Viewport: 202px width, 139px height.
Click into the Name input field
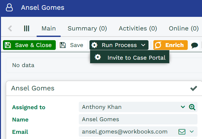[138, 119]
